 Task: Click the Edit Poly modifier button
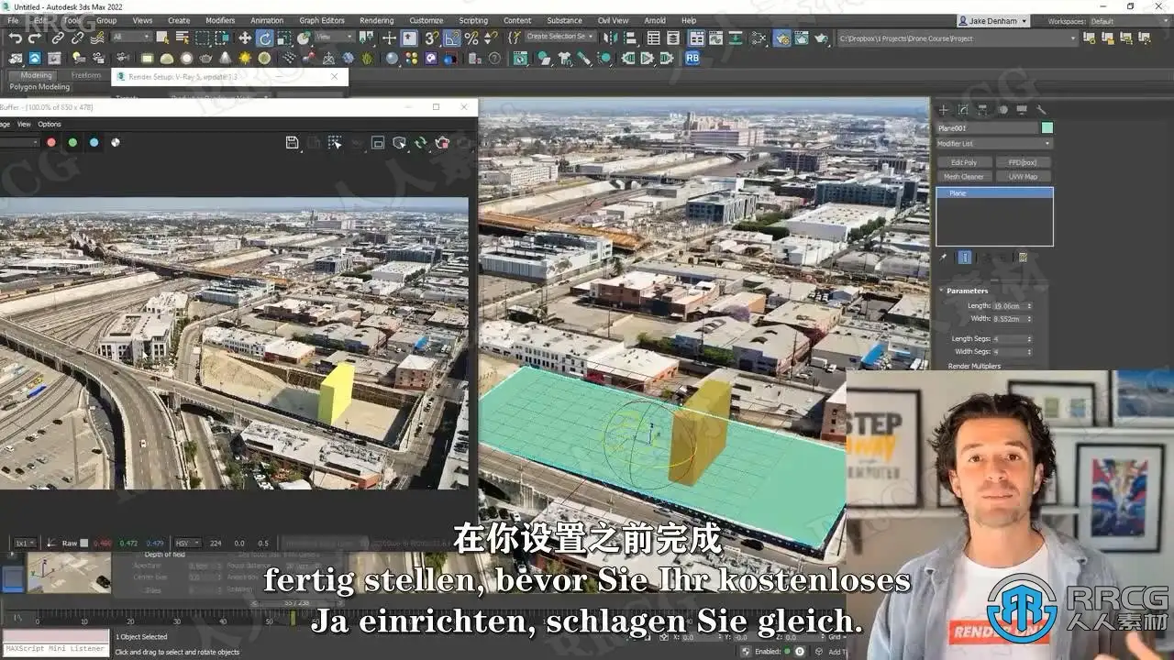(964, 162)
